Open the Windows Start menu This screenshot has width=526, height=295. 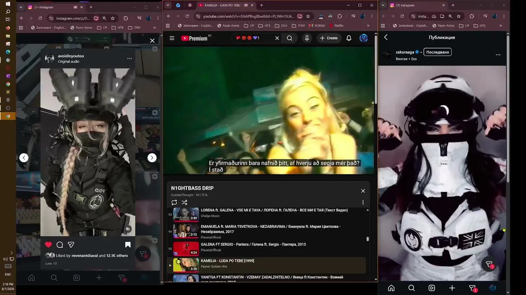point(8,4)
